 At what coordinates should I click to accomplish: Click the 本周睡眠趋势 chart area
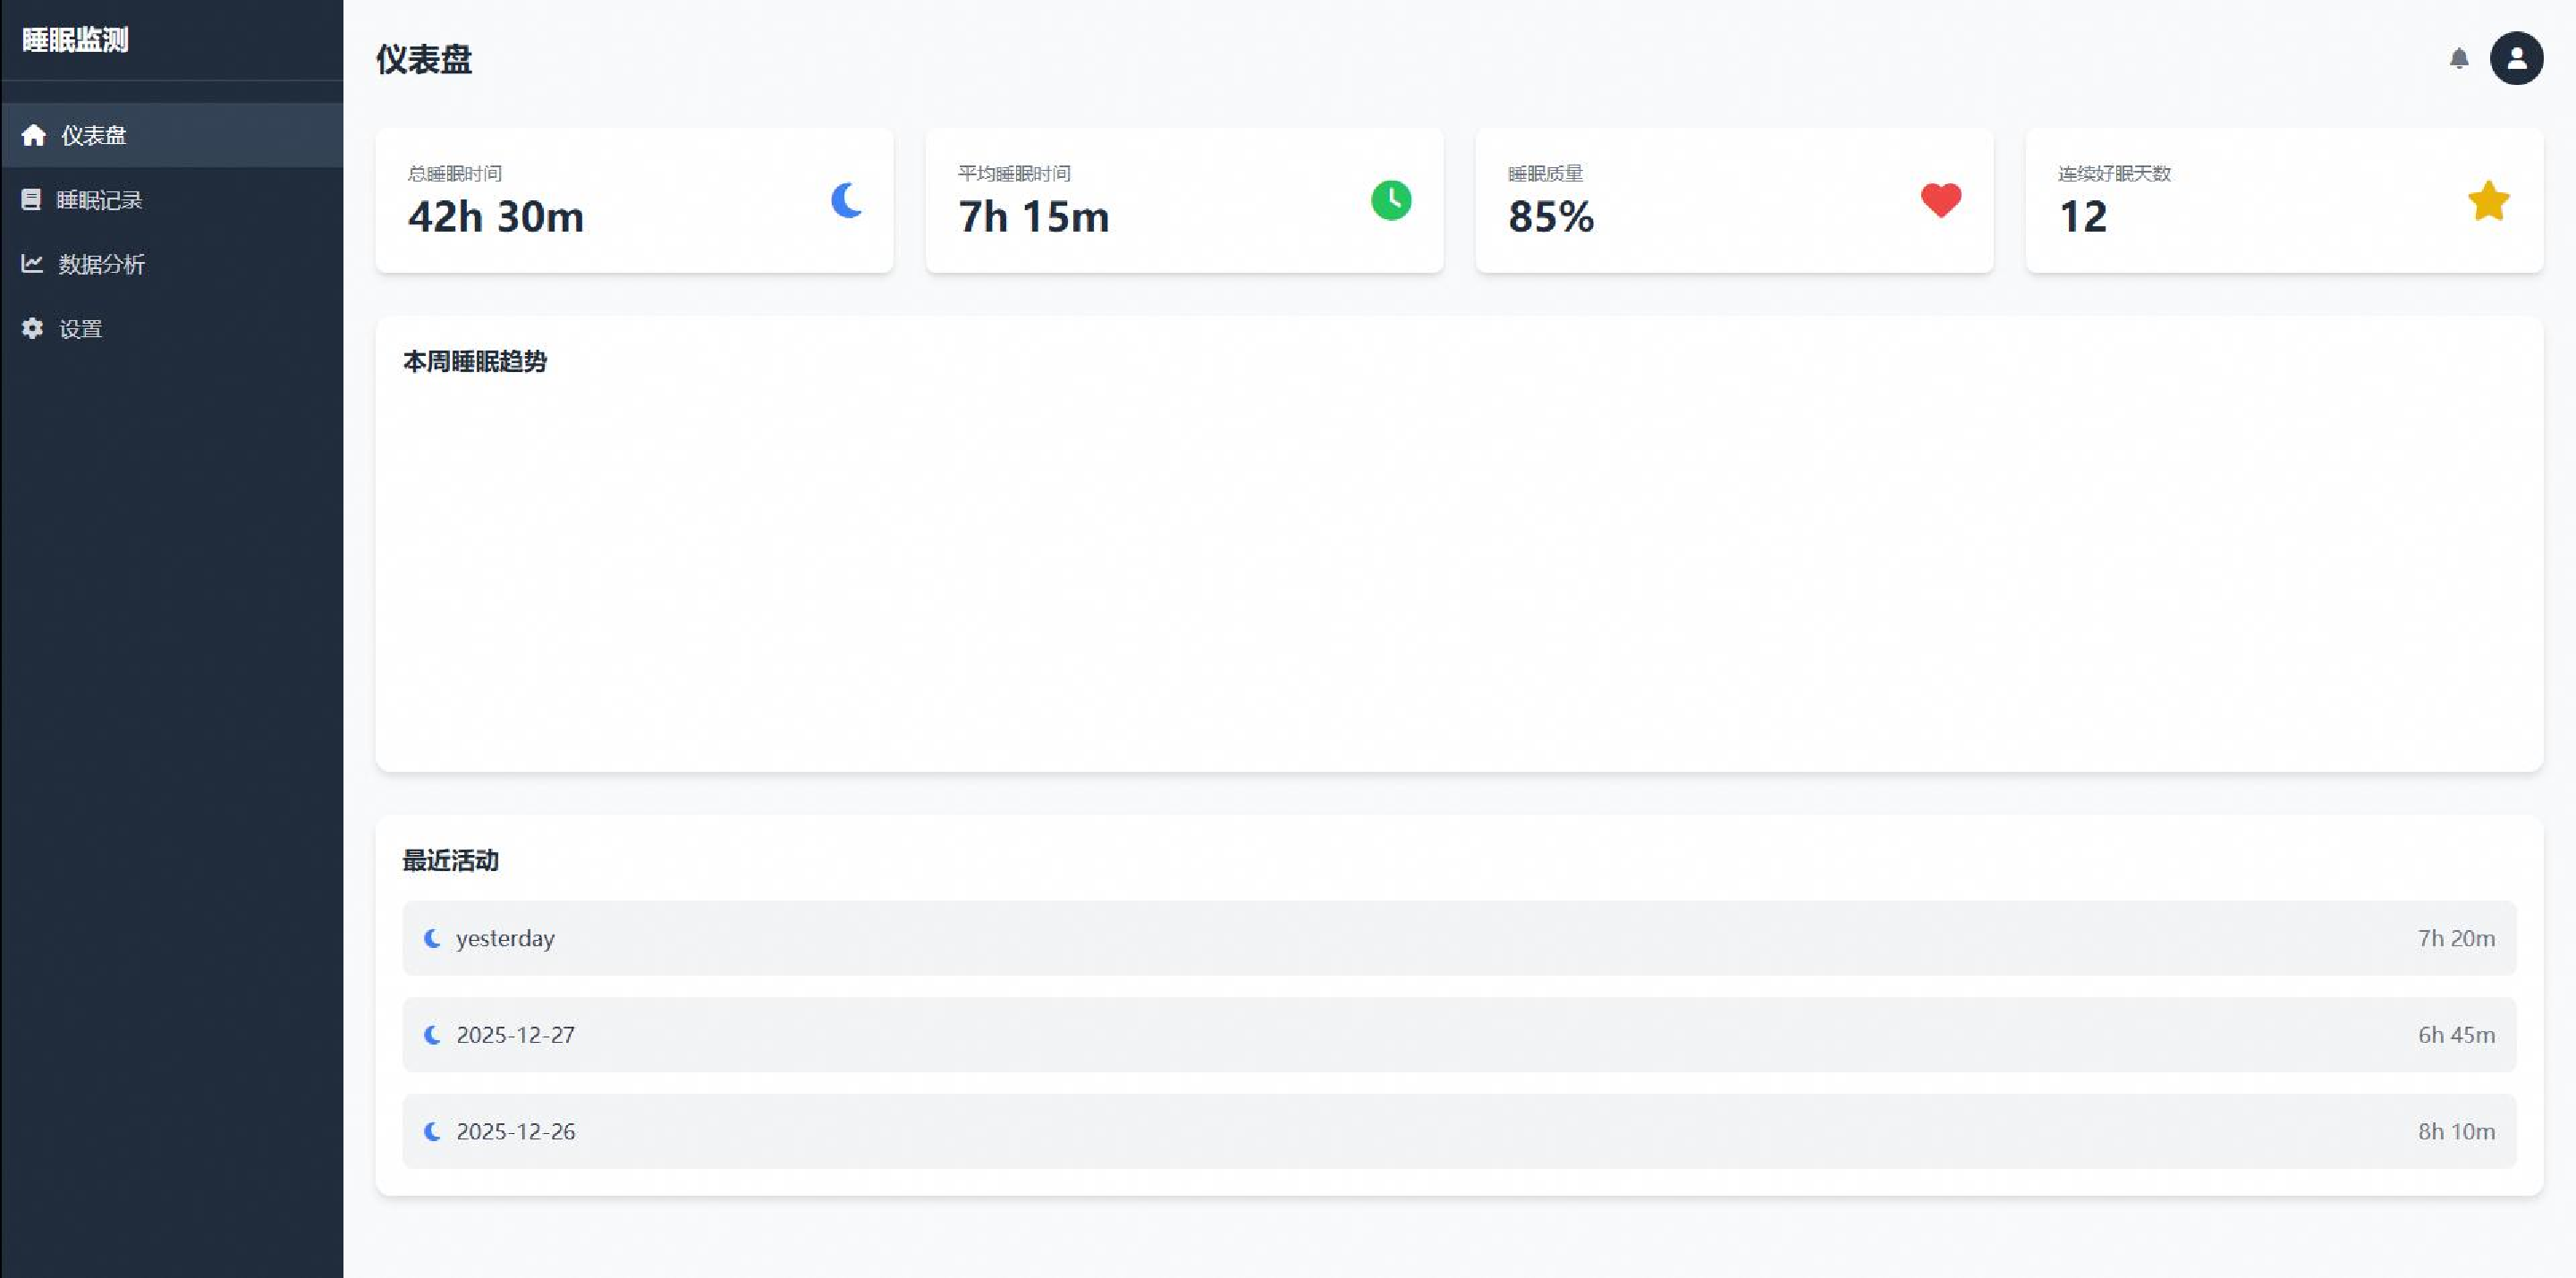[1458, 570]
